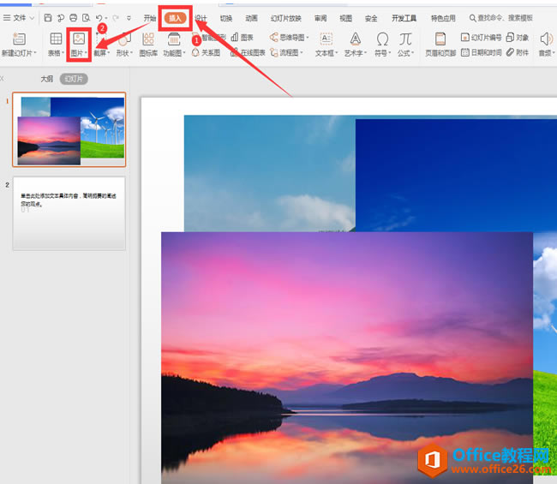This screenshot has height=484, width=557.
Task: Click the 公式 pi formula icon
Action: coord(405,39)
